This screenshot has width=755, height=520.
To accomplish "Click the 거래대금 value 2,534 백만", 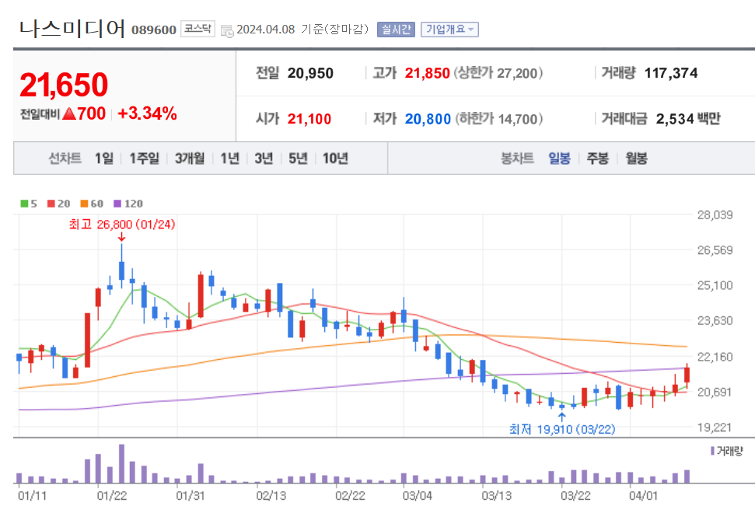I will tap(688, 119).
